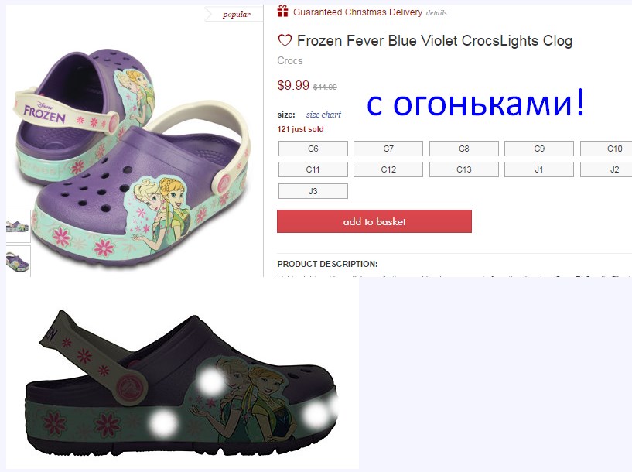The width and height of the screenshot is (632, 472).
Task: Pick size C9
Action: coord(539,149)
